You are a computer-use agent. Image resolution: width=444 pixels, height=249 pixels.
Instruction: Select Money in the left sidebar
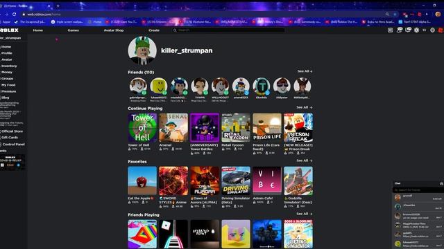coord(6,72)
